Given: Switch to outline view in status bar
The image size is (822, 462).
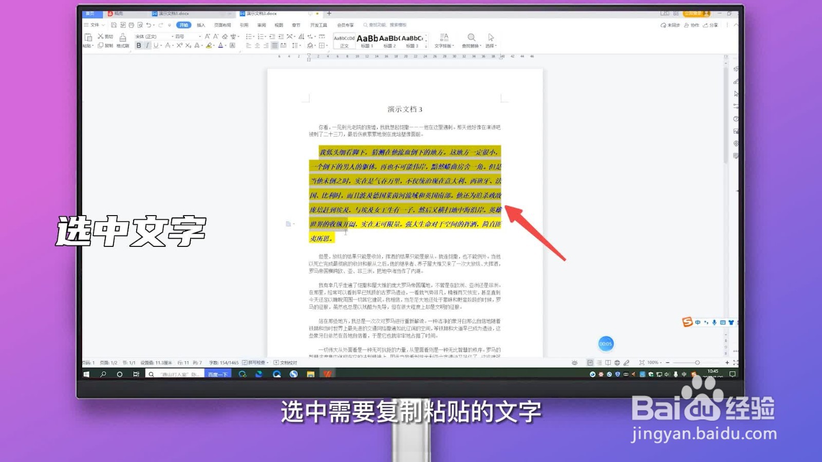Looking at the screenshot, I should click(599, 362).
